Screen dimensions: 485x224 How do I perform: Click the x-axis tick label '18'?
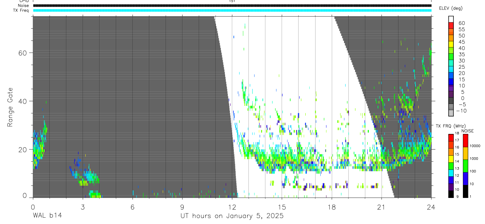[x=331, y=207]
